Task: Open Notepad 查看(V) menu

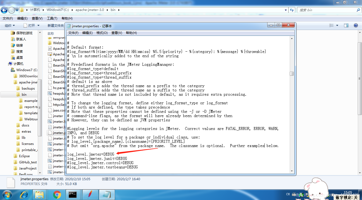Action: [117, 33]
